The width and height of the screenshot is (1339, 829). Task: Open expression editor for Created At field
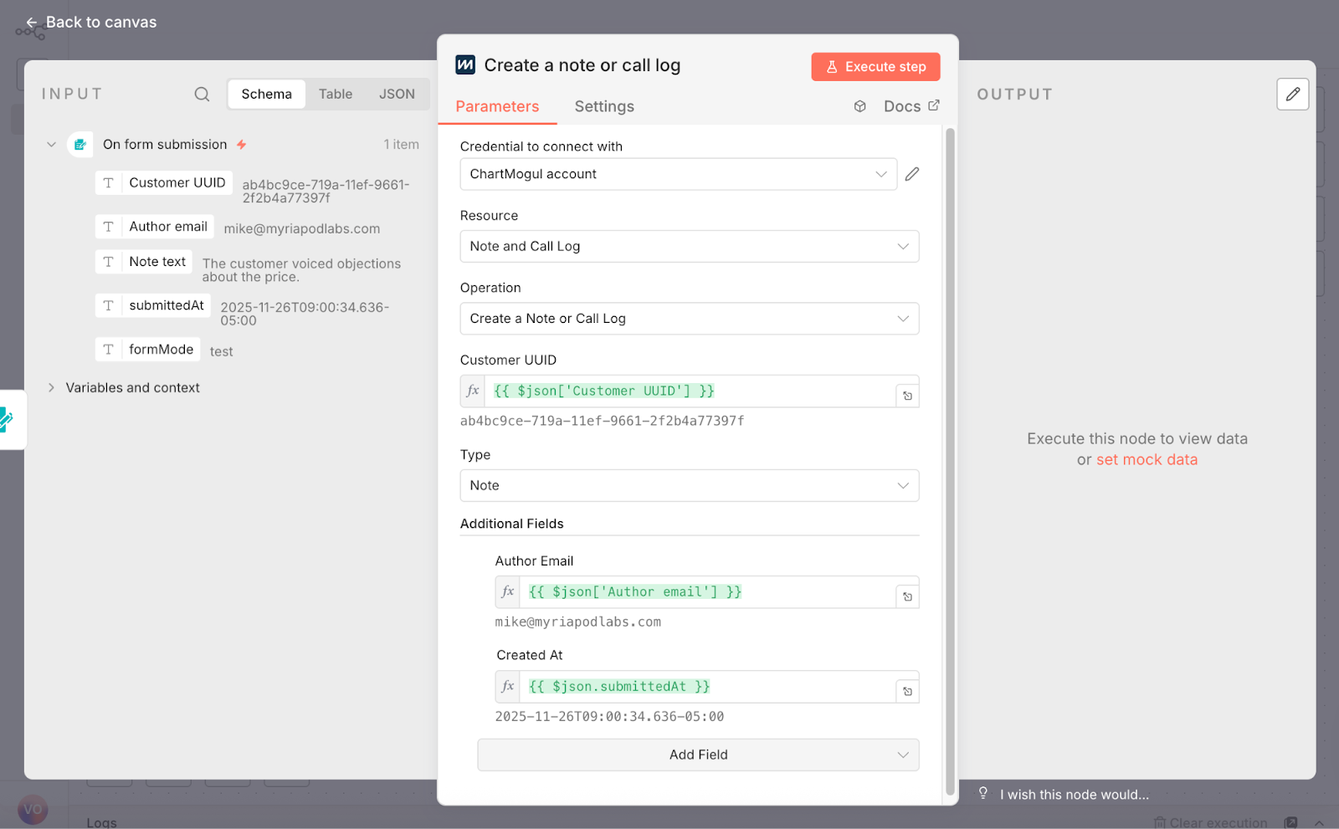(x=507, y=686)
